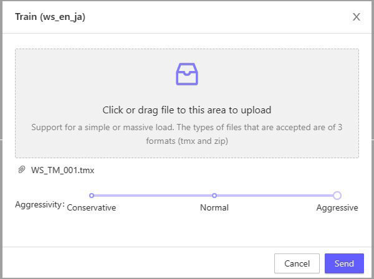Click empty space inside the dashed upload zone

pyautogui.click(x=75, y=75)
